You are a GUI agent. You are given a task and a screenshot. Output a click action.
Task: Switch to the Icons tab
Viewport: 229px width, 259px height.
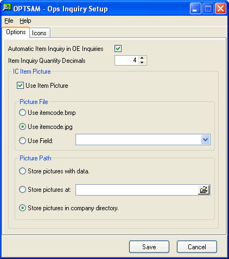point(40,33)
